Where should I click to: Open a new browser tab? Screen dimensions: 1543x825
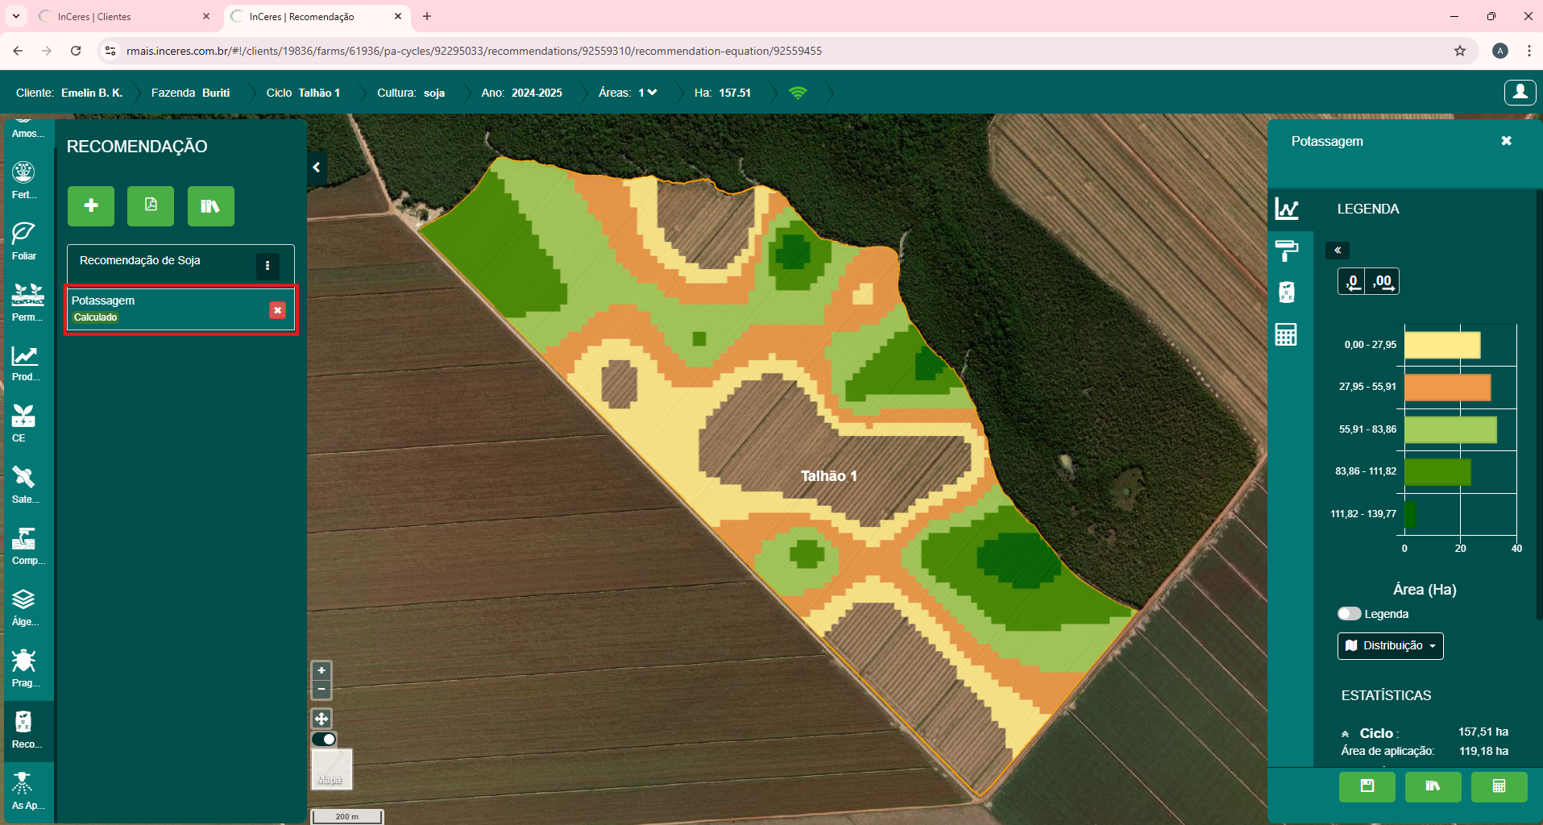(x=427, y=16)
